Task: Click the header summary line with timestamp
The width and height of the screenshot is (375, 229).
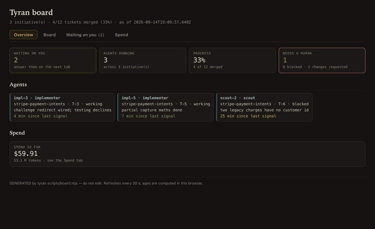Action: click(x=100, y=22)
